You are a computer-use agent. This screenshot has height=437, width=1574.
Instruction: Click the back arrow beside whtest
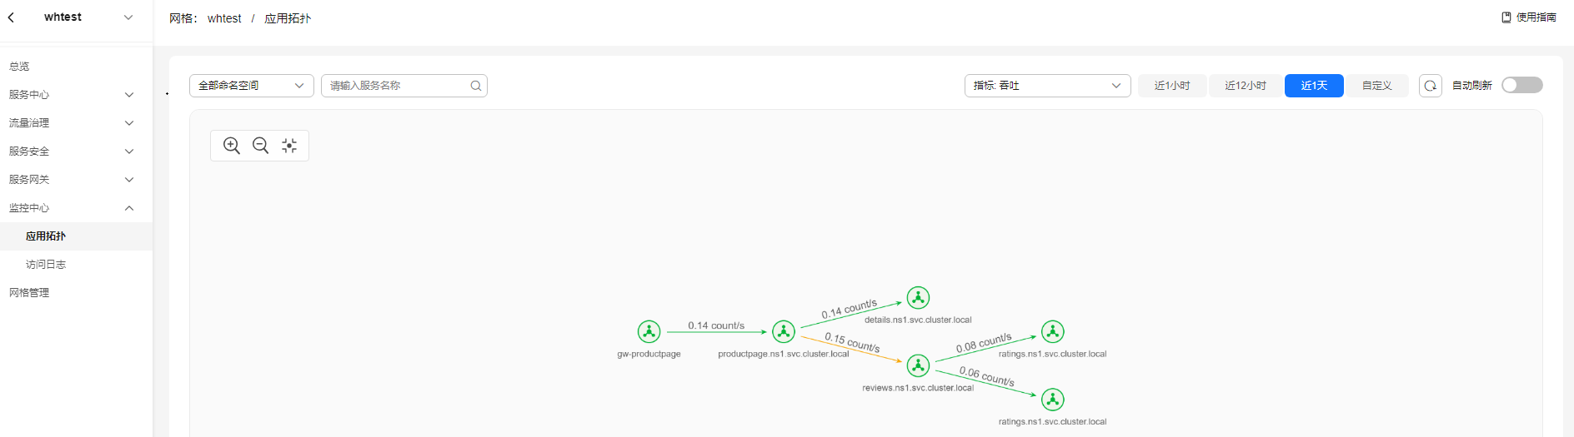click(x=11, y=17)
